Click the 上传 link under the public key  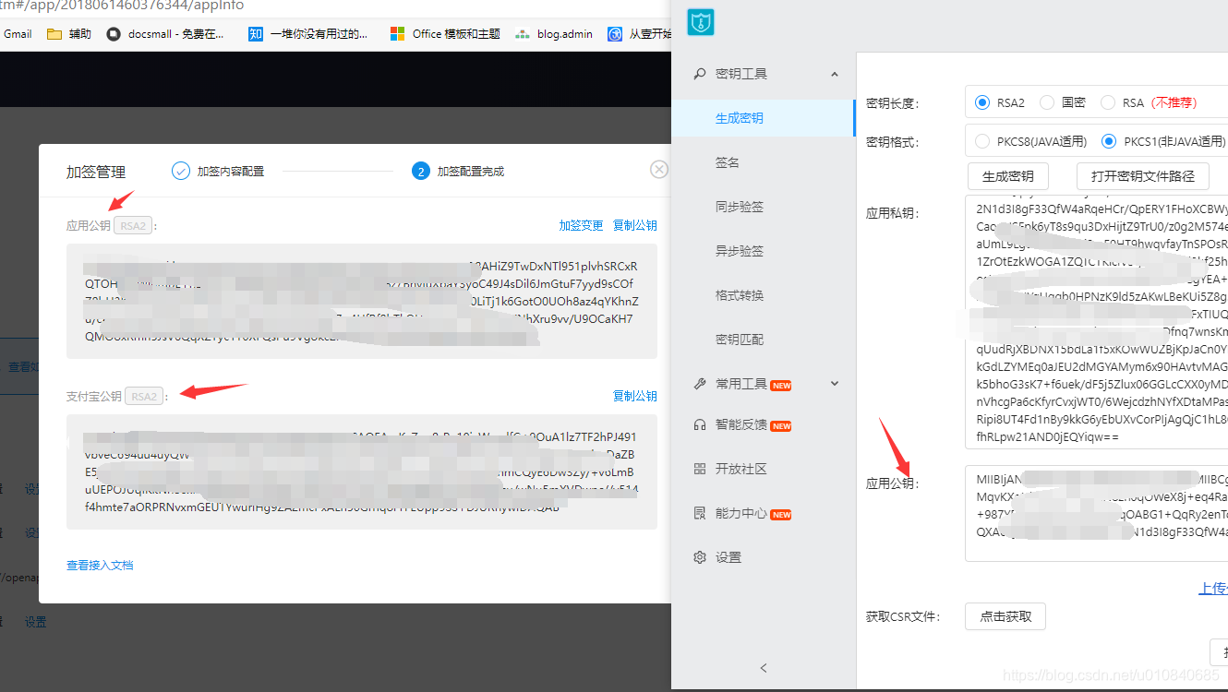point(1213,589)
